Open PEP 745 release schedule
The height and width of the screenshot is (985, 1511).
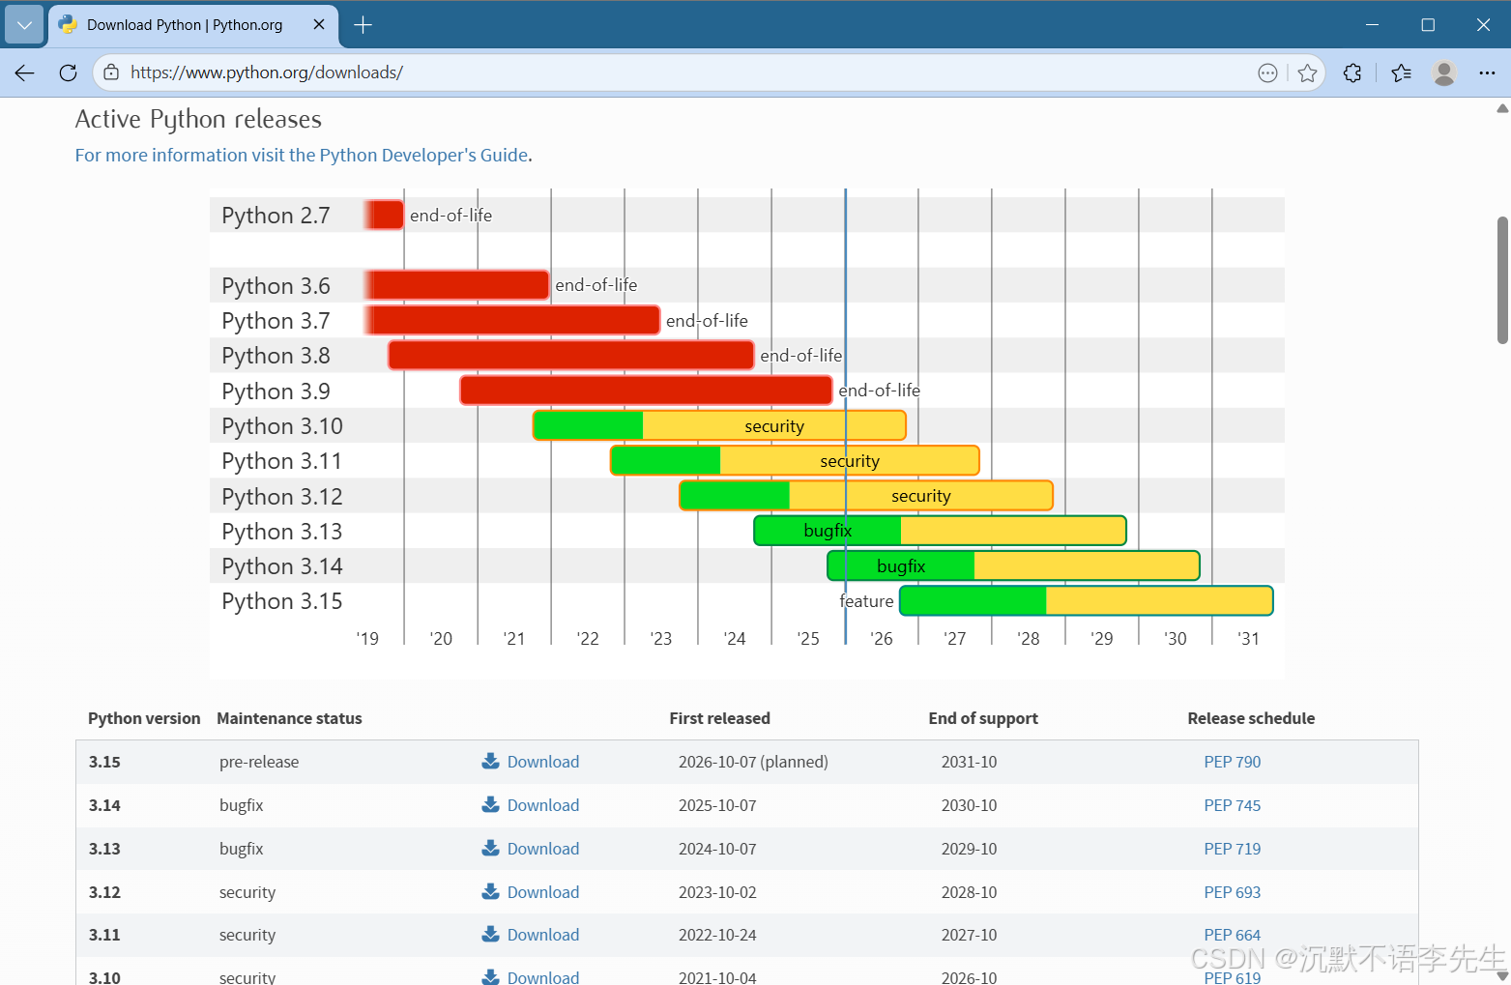(1233, 805)
